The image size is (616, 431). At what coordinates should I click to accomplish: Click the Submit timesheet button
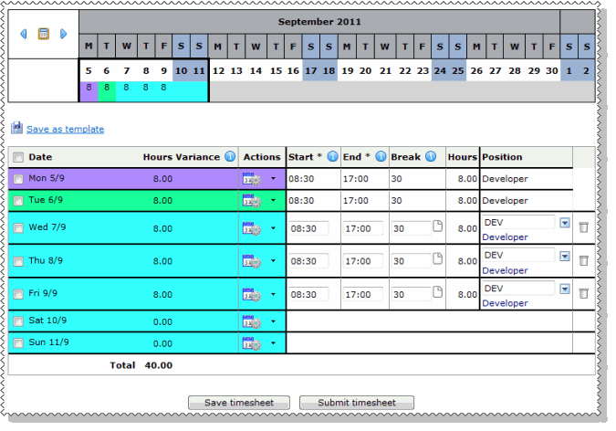click(357, 403)
